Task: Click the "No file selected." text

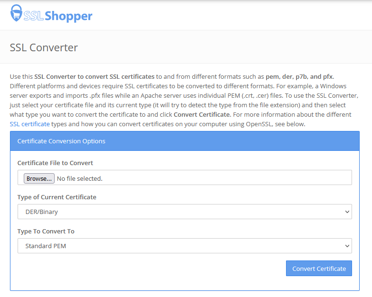Action: click(79, 178)
